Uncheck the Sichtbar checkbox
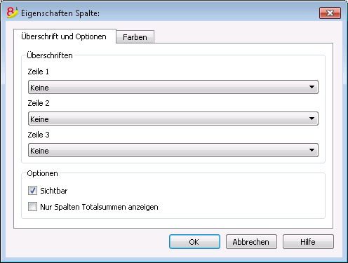This screenshot has height=263, width=348. pos(32,191)
